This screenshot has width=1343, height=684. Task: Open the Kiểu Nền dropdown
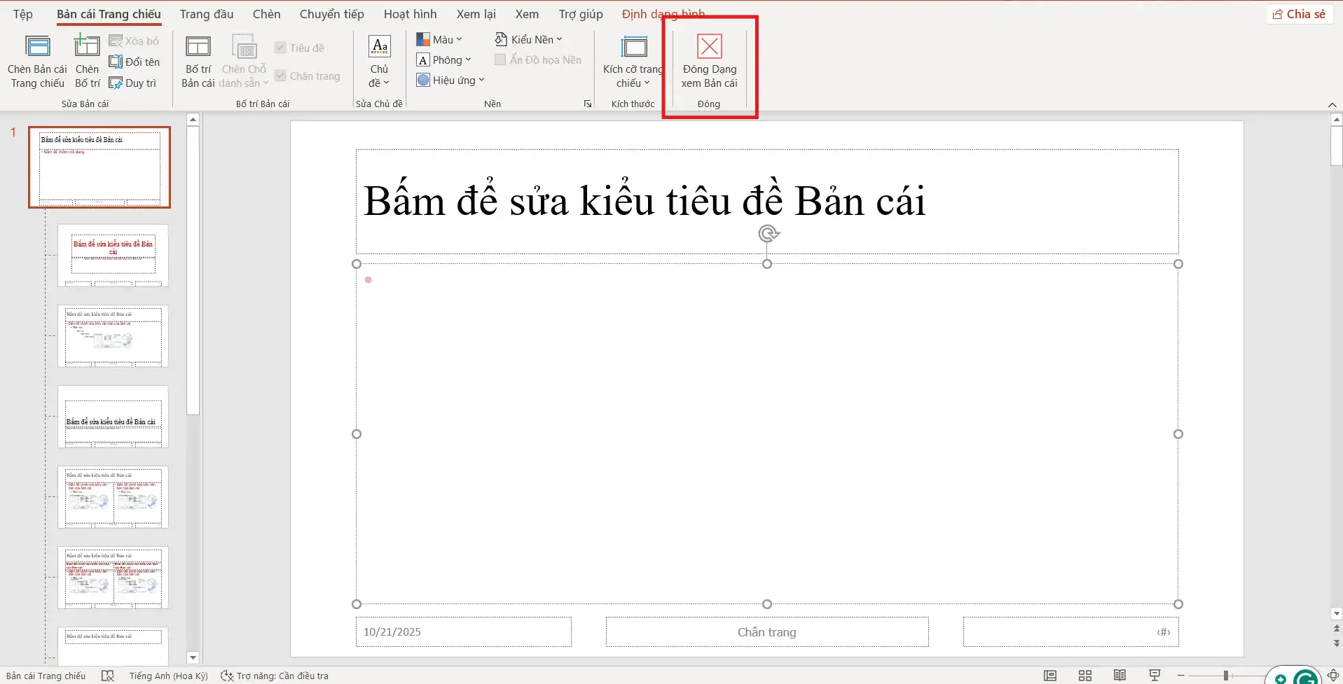point(528,39)
